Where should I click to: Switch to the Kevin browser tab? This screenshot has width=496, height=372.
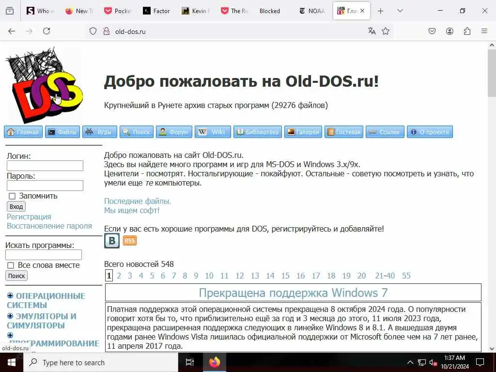click(196, 11)
